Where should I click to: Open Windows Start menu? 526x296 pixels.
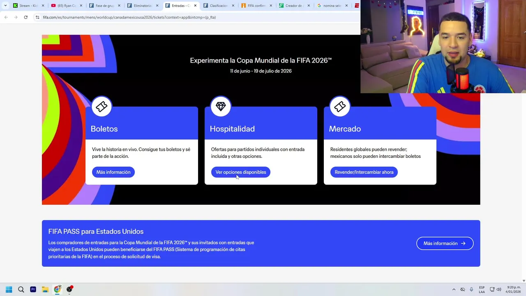(x=9, y=289)
